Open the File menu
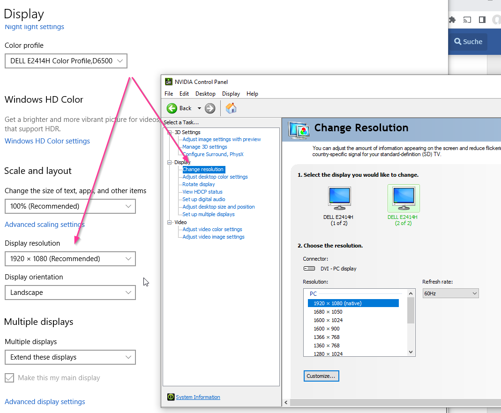This screenshot has height=413, width=501. 169,94
